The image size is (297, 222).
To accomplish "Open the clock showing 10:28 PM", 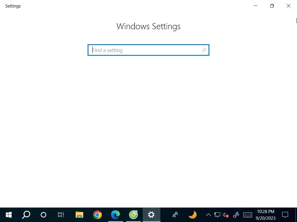I will [266, 215].
